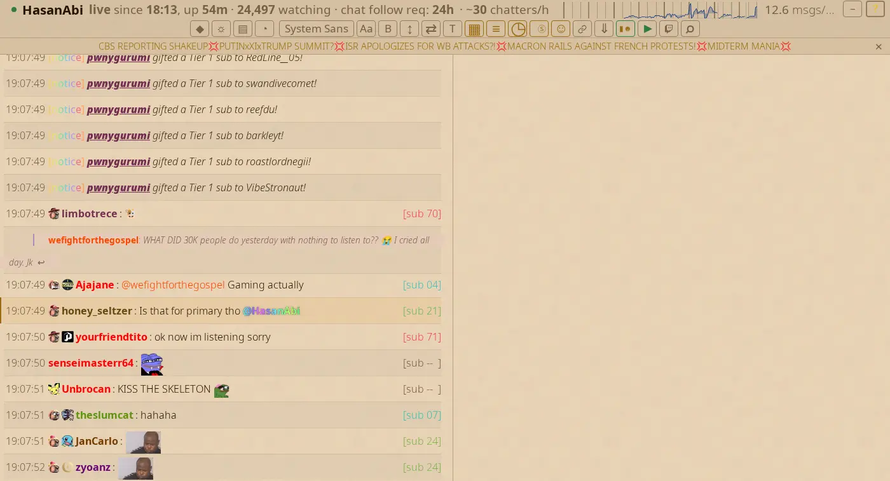The width and height of the screenshot is (890, 481).
Task: Click the diamond icon button in the toolbar
Action: (x=200, y=29)
